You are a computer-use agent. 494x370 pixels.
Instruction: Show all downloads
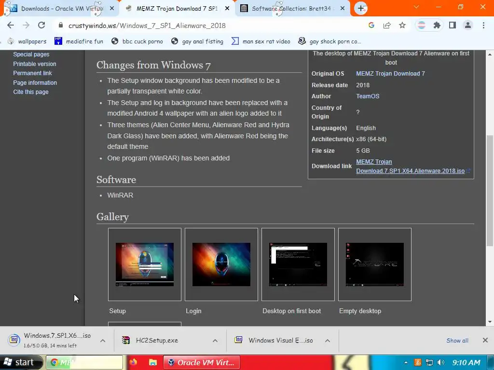(x=457, y=341)
